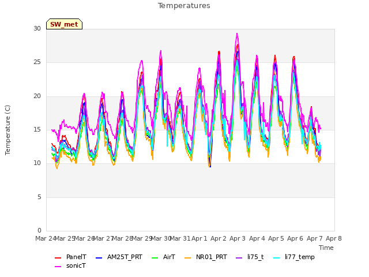The height and width of the screenshot is (277, 369).
Task: Click the 5 y-axis tick label
Action: click(39, 197)
